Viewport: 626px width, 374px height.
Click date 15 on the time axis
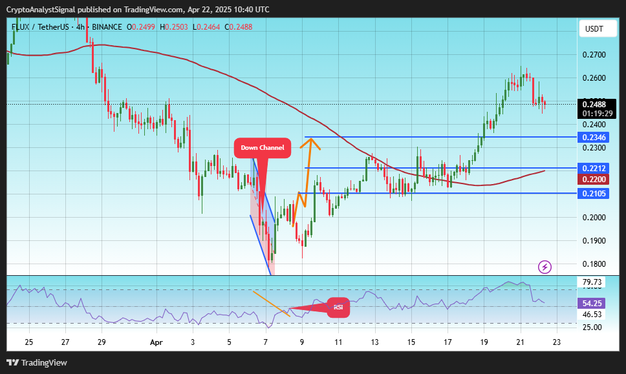tap(411, 342)
